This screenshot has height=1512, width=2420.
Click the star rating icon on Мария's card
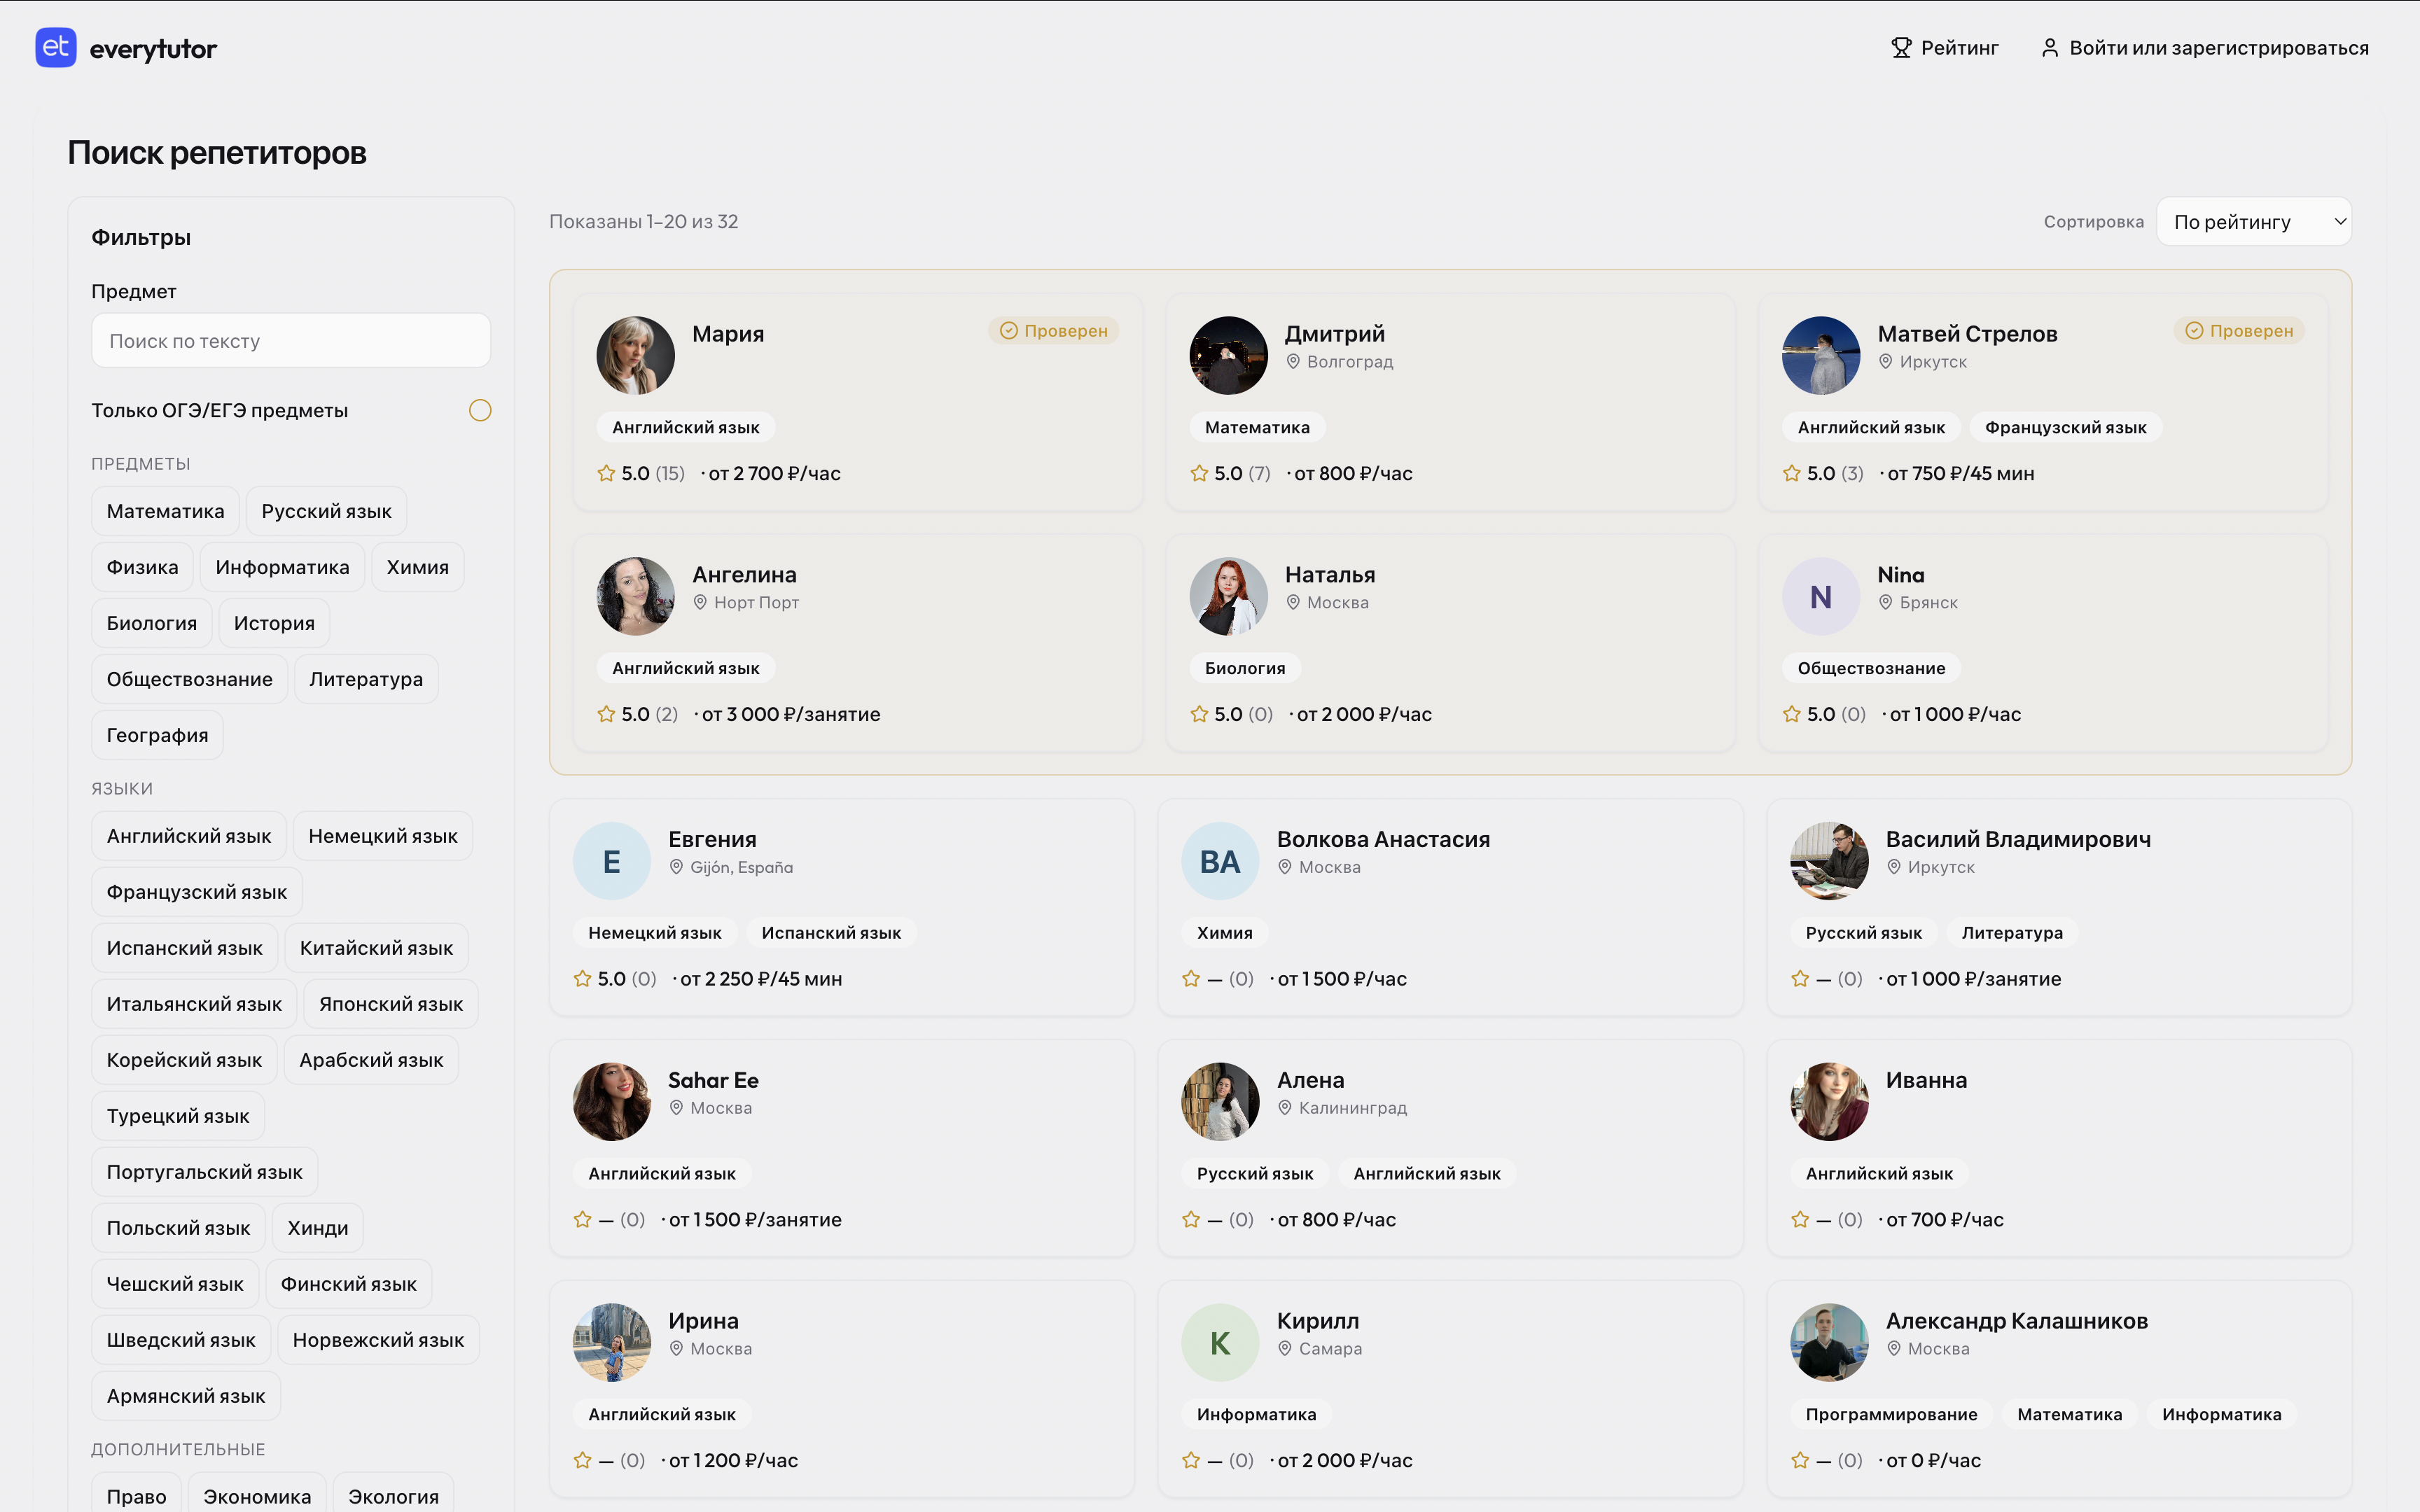point(606,473)
